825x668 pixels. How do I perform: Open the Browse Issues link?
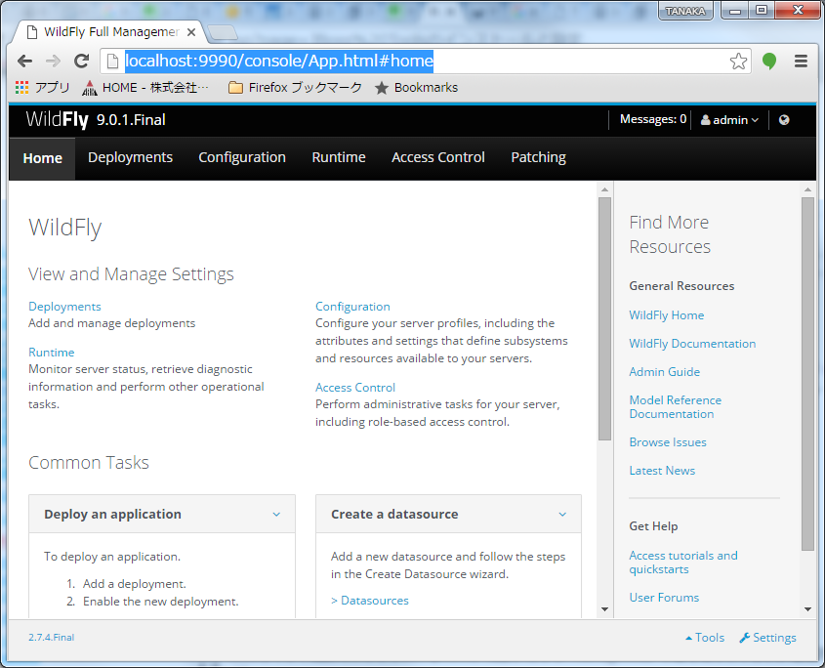668,442
